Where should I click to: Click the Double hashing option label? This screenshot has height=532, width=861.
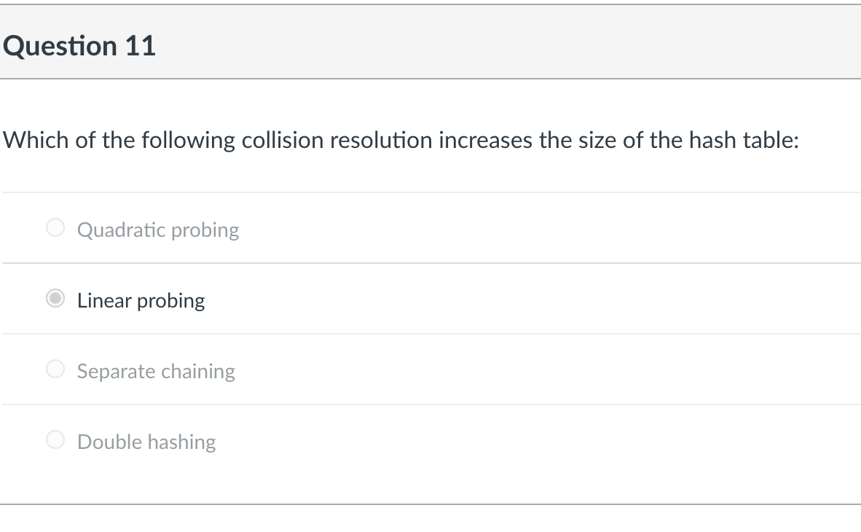tap(146, 442)
